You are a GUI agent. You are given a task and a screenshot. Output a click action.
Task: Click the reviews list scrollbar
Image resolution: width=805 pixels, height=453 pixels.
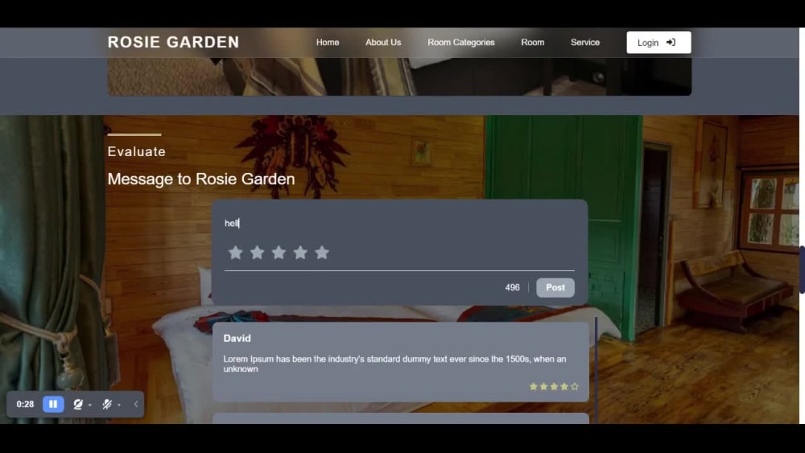[596, 370]
